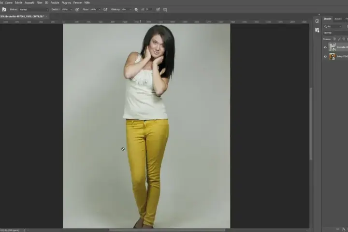Image resolution: width=348 pixels, height=232 pixels.
Task: Click the Deckkraft opacity value field
Action: point(65,10)
